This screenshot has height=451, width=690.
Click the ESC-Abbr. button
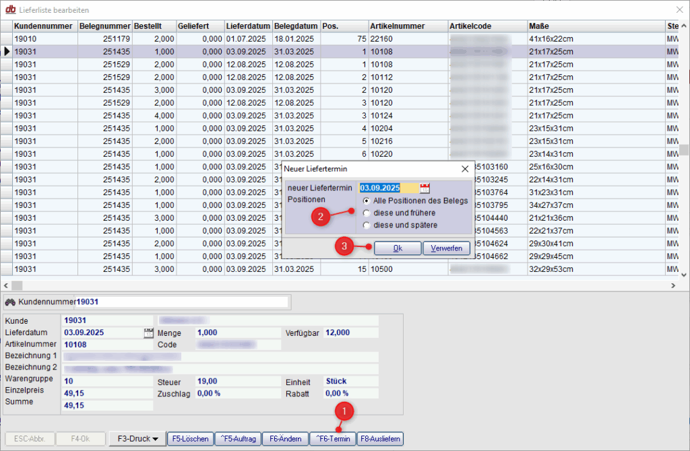click(30, 439)
